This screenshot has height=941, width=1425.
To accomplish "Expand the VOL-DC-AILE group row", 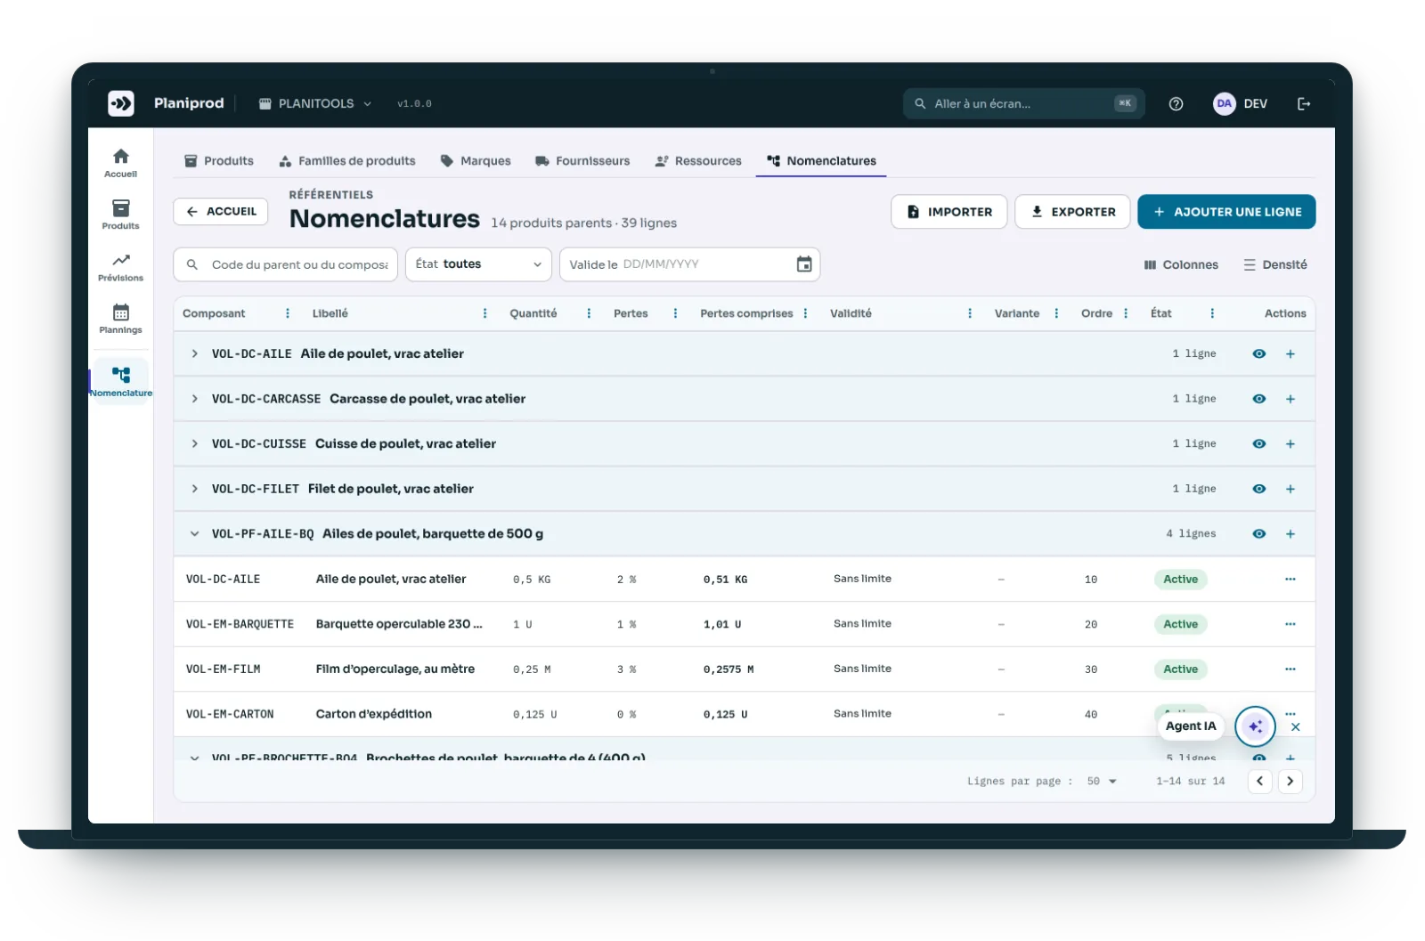I will (x=194, y=354).
